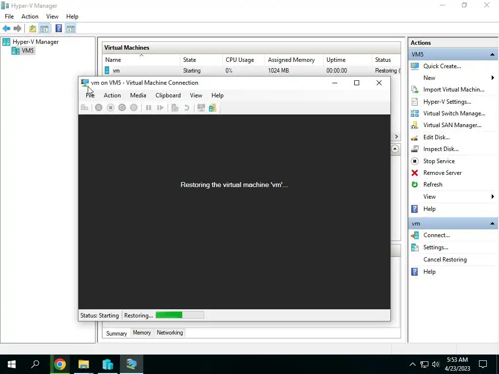The height and width of the screenshot is (374, 499).
Task: Toggle the Show/Hide Action Pane toolbar icon
Action: (71, 29)
